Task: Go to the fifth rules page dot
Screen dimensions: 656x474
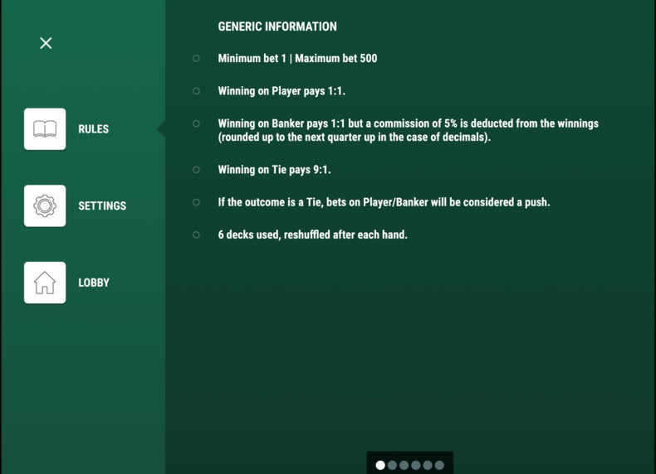Action: click(427, 465)
